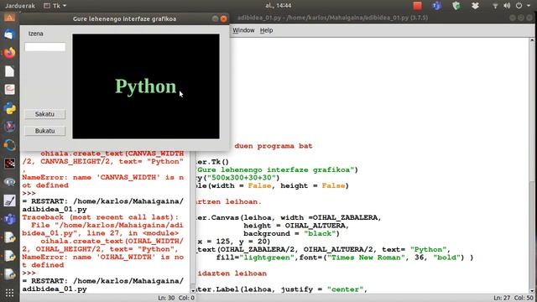Open the pen drawing app in dock

coord(9,200)
